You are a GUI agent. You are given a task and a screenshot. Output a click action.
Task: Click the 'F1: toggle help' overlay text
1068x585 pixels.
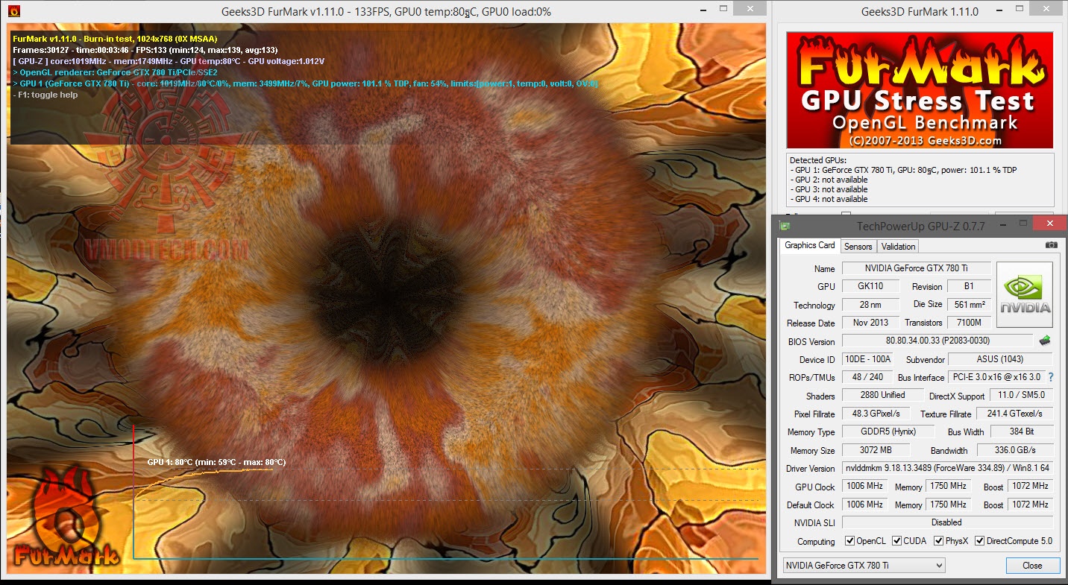(x=45, y=95)
